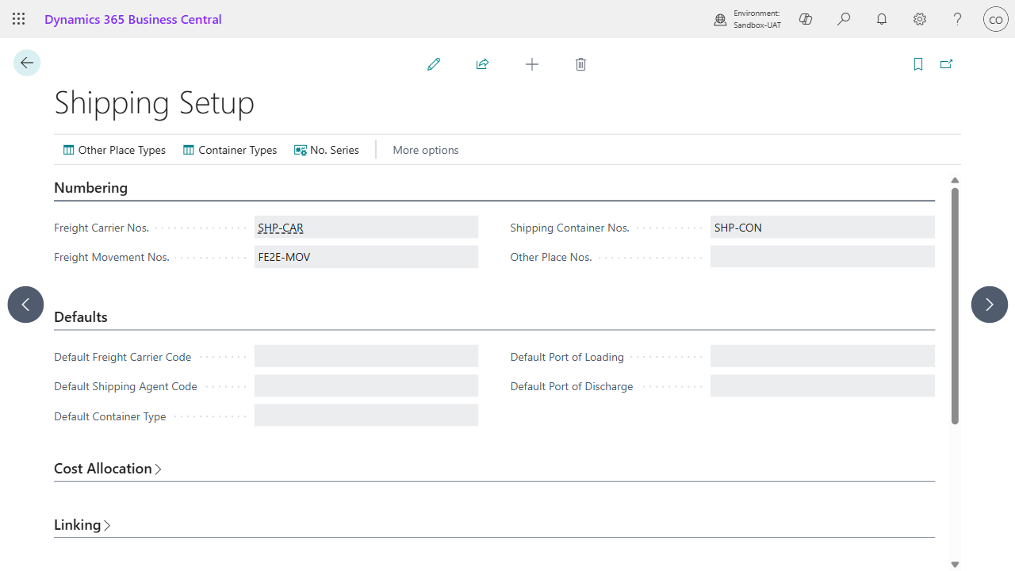Open the settings gear icon
This screenshot has width=1015, height=571.
[x=920, y=19]
